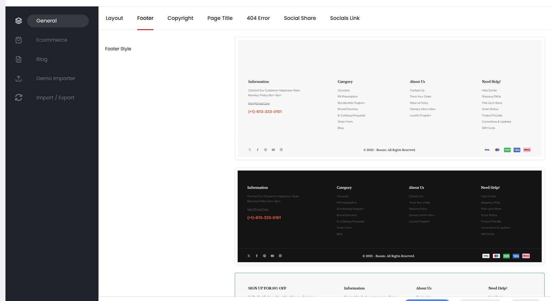
Task: Choose the dark footer style preview
Action: [x=389, y=216]
